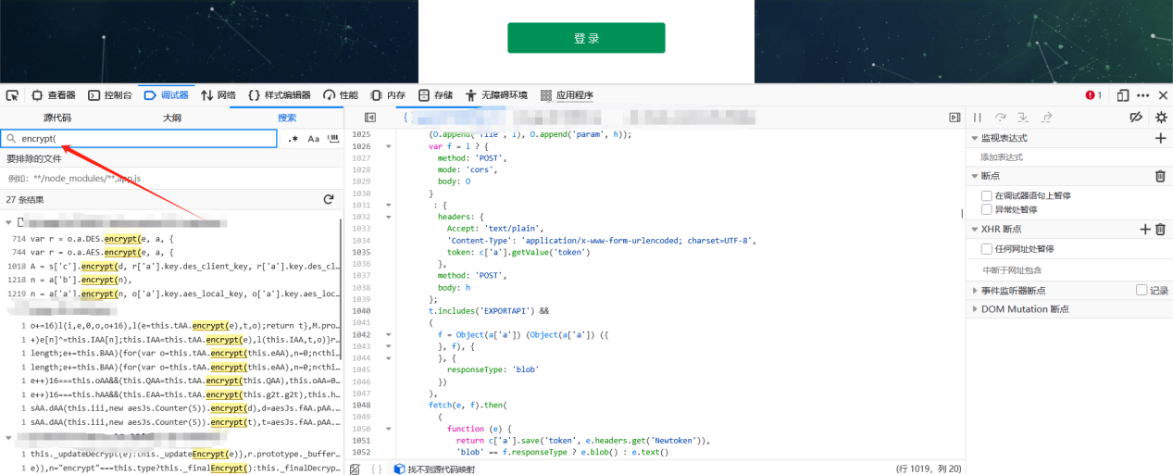
Task: Deactivate all breakpoints icon
Action: click(1138, 118)
